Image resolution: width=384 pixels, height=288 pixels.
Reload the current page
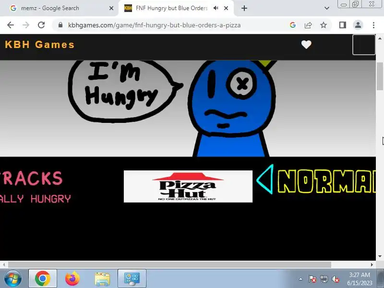click(x=41, y=25)
